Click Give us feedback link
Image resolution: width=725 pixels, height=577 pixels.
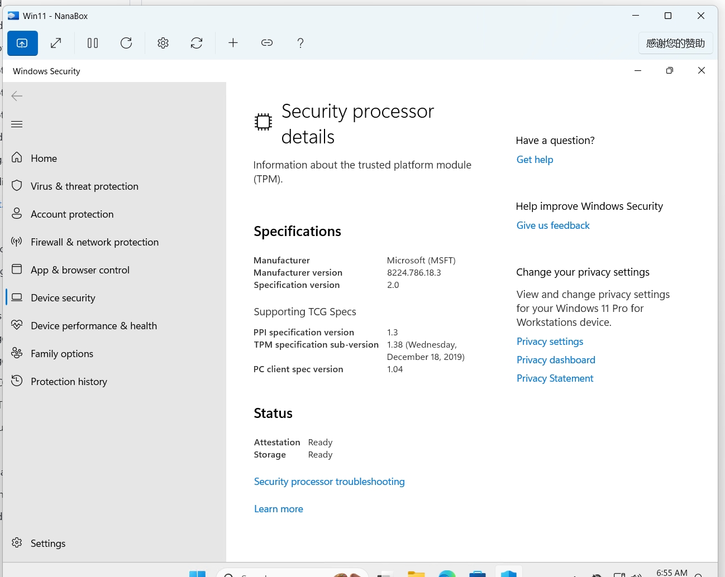(x=553, y=225)
